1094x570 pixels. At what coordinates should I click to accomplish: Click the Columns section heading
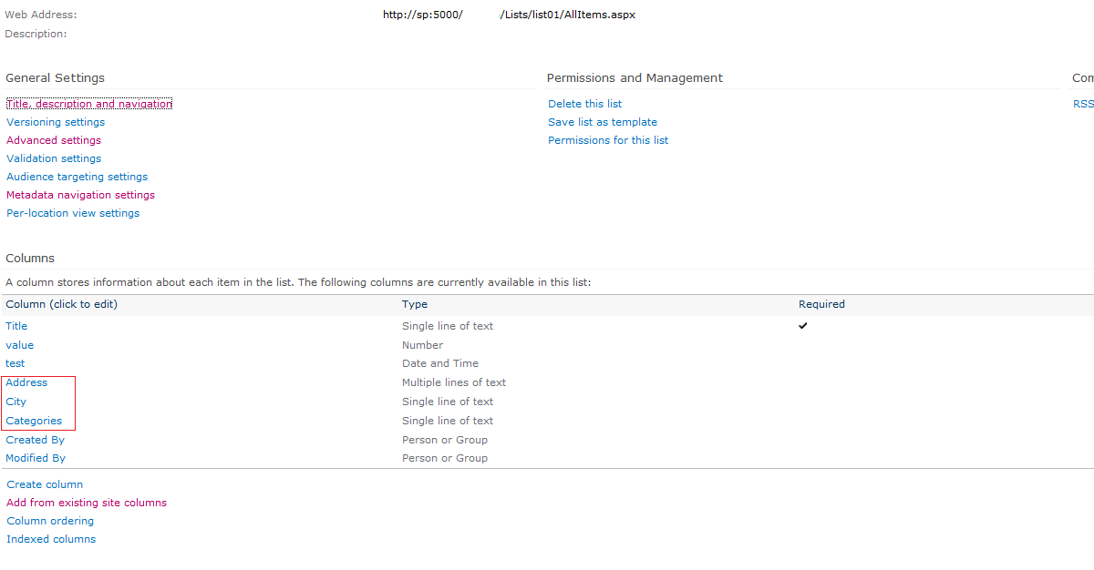coord(30,259)
